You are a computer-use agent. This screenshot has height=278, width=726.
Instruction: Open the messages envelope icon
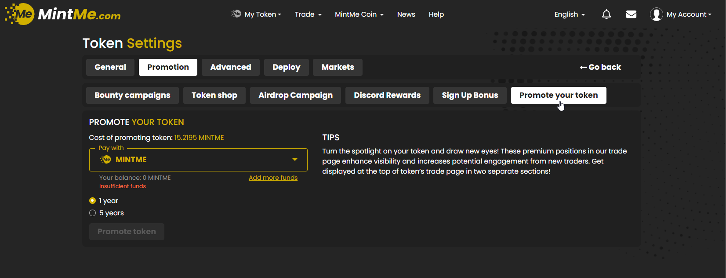(631, 14)
